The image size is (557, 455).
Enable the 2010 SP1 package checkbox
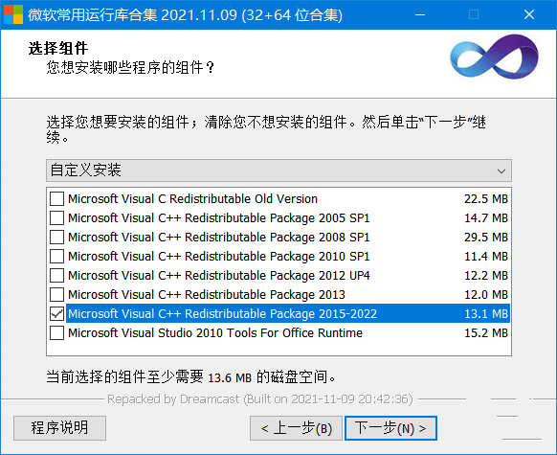pyautogui.click(x=56, y=257)
